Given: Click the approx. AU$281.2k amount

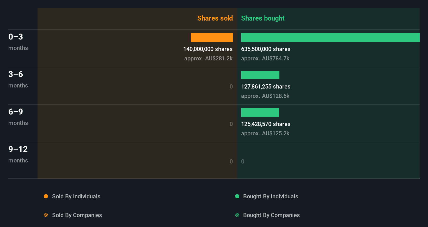Looking at the screenshot, I should (208, 58).
